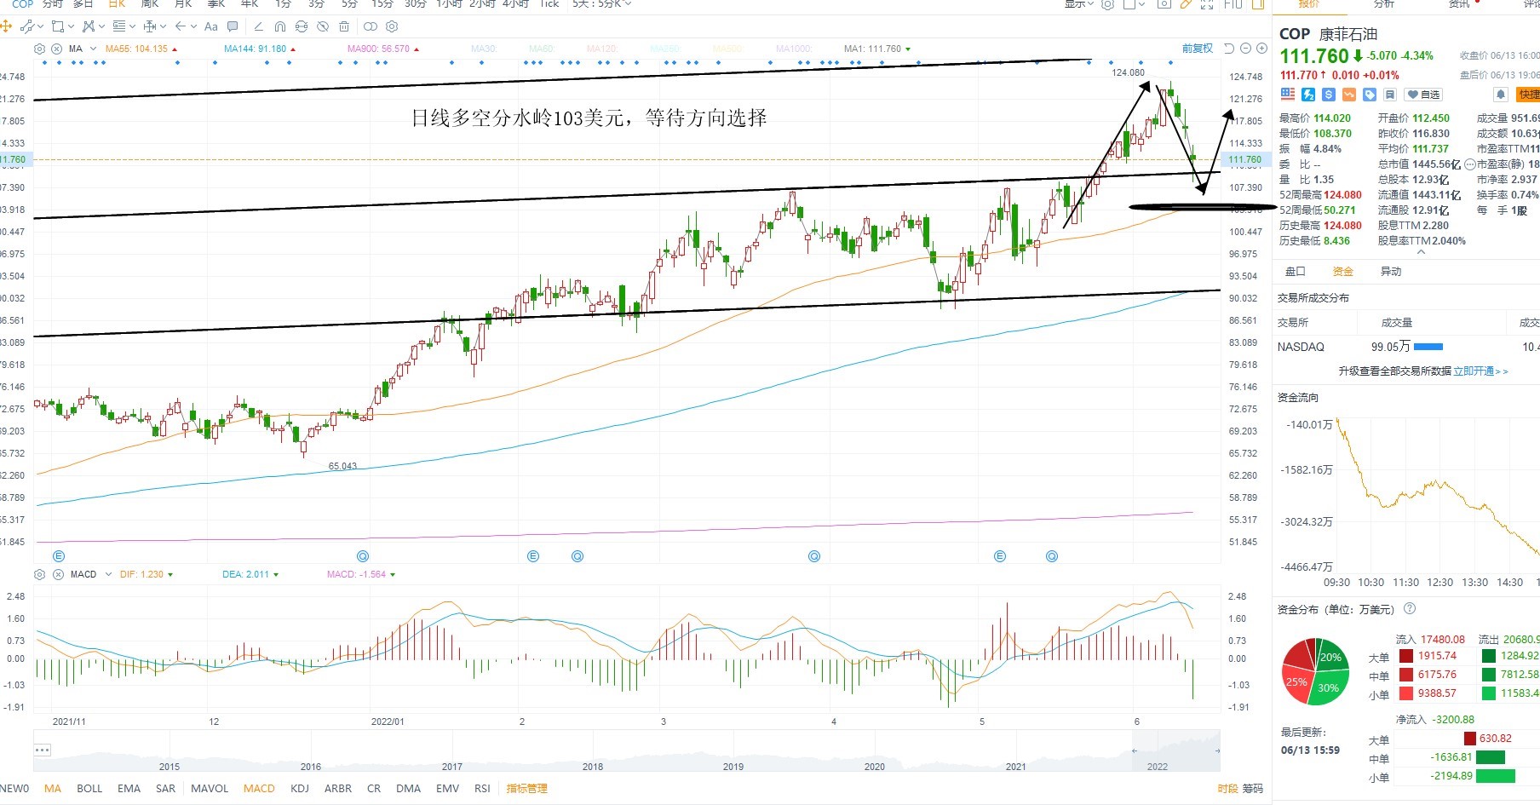Click the trash icon to delete drawings

click(x=344, y=26)
